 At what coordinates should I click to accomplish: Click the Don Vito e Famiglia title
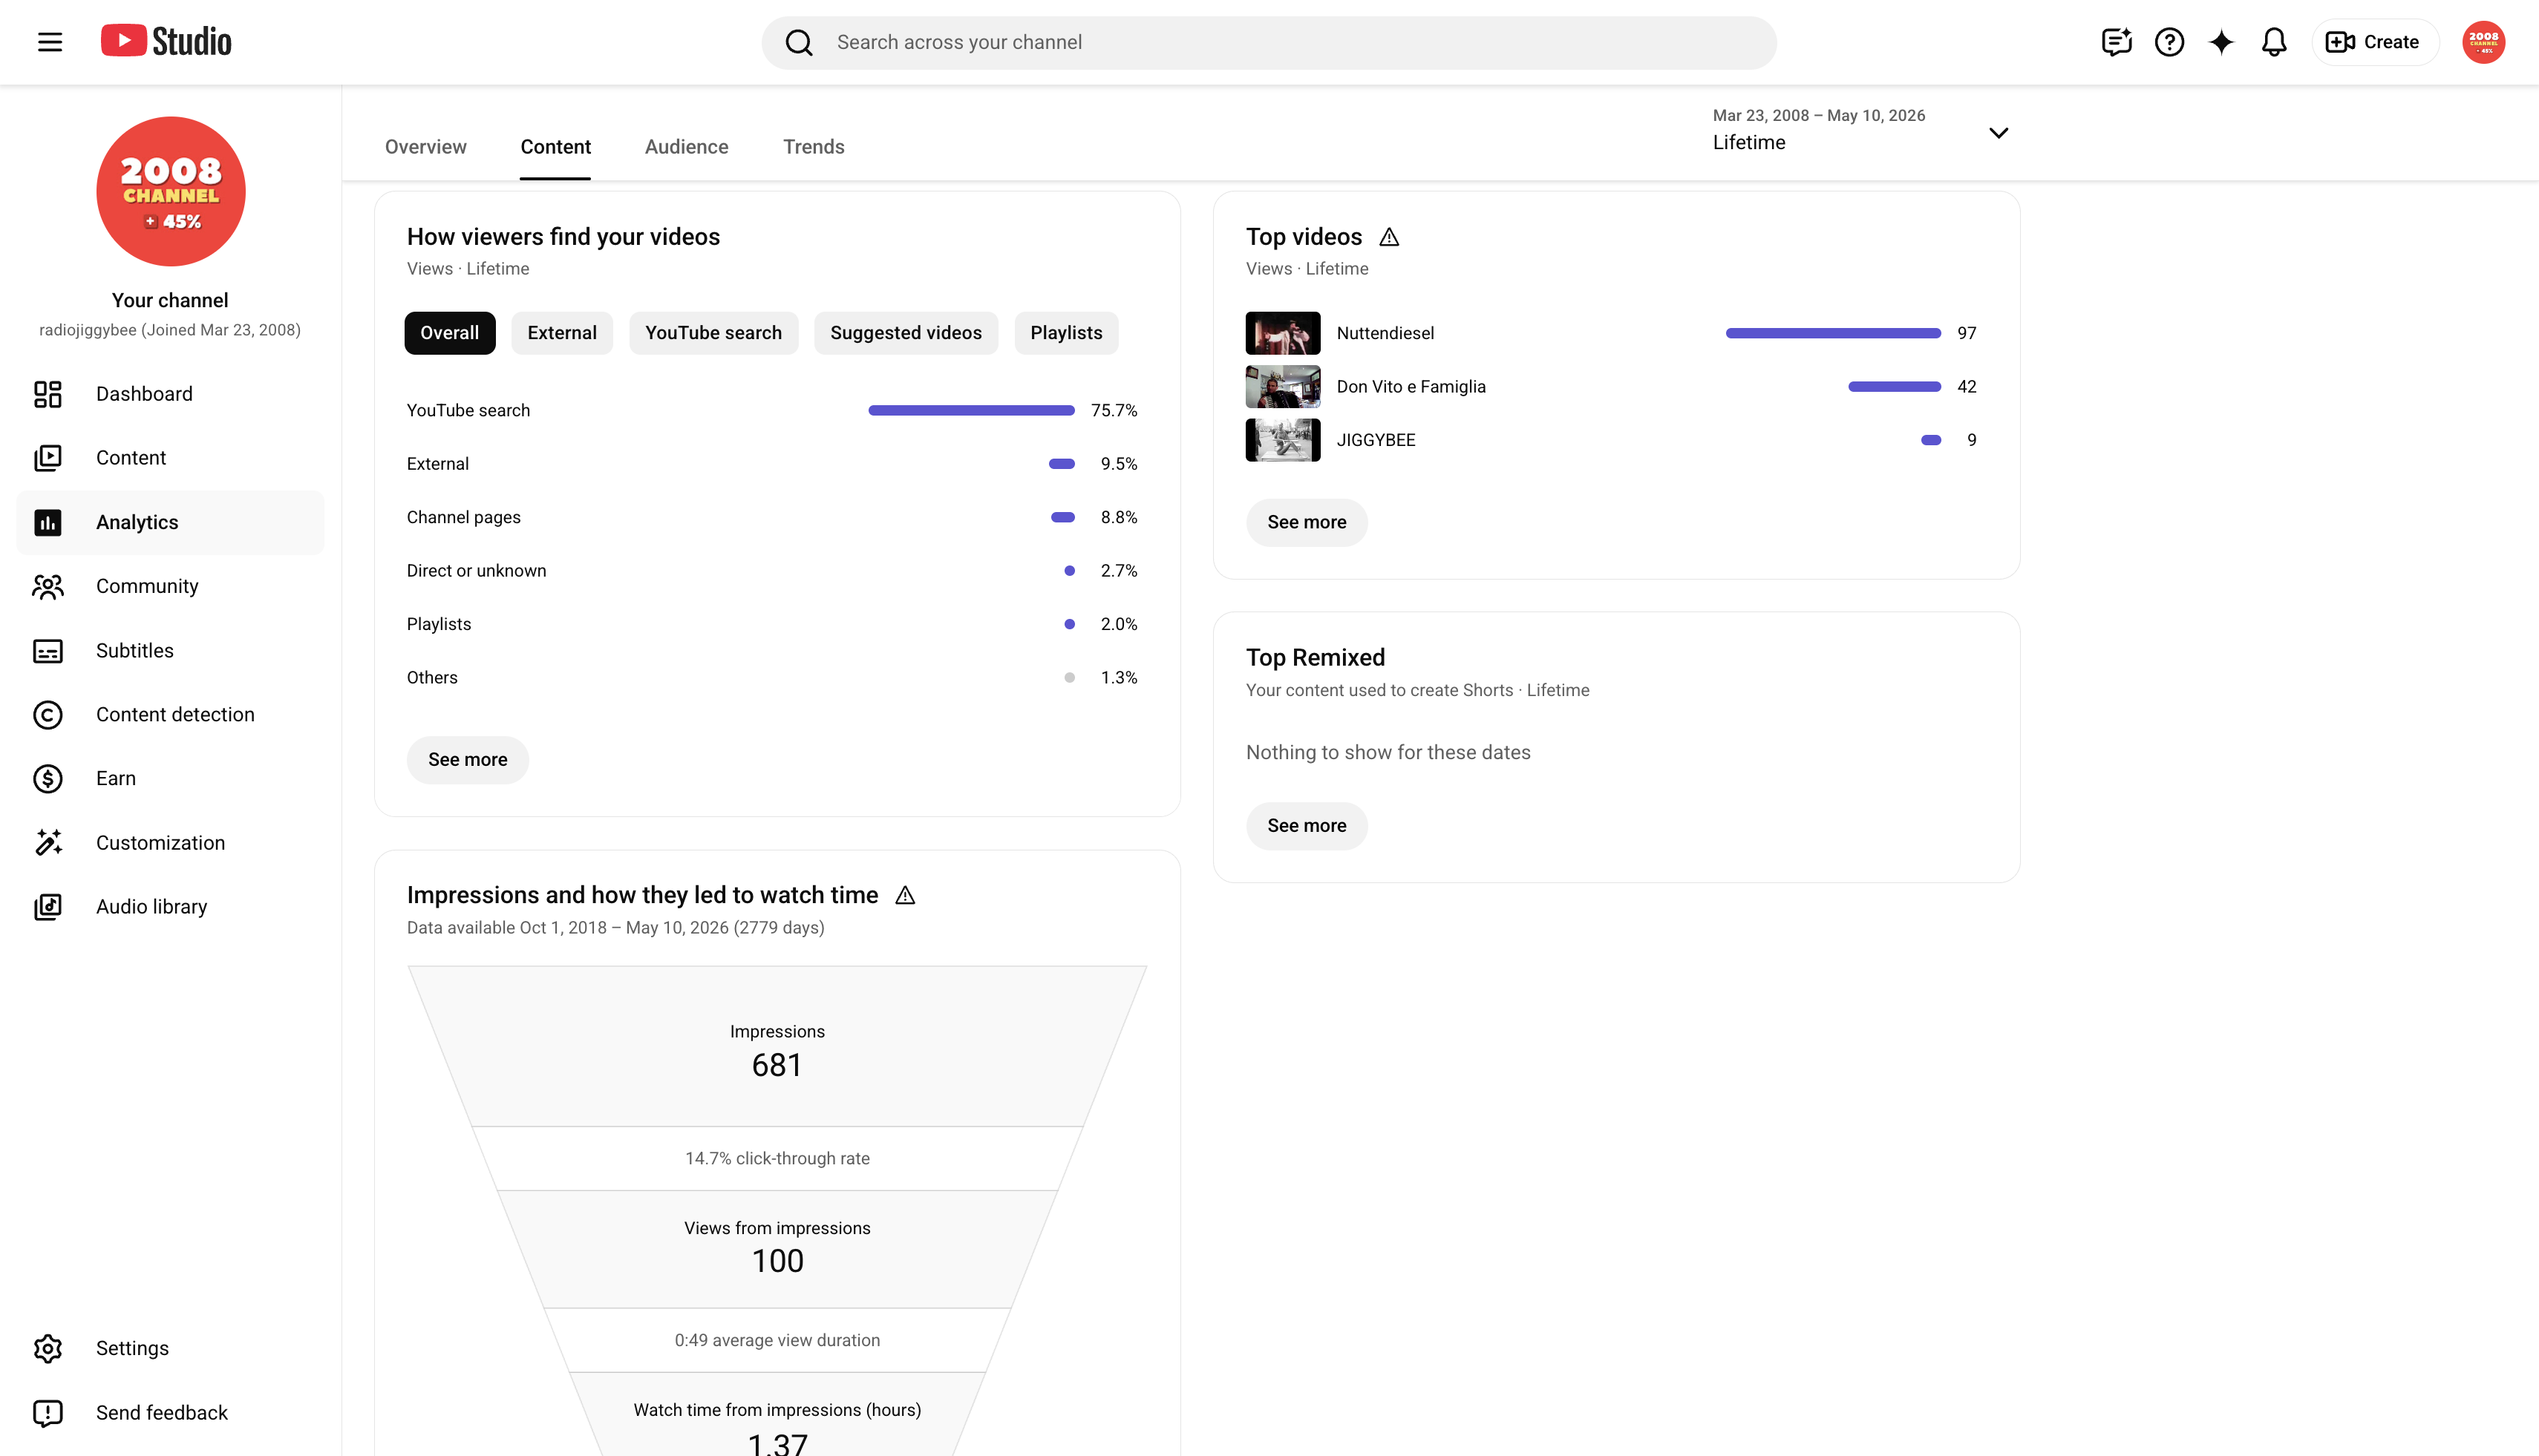point(1411,387)
